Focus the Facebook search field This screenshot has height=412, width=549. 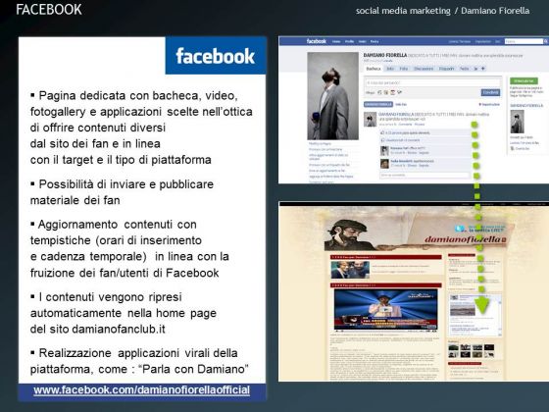point(524,41)
